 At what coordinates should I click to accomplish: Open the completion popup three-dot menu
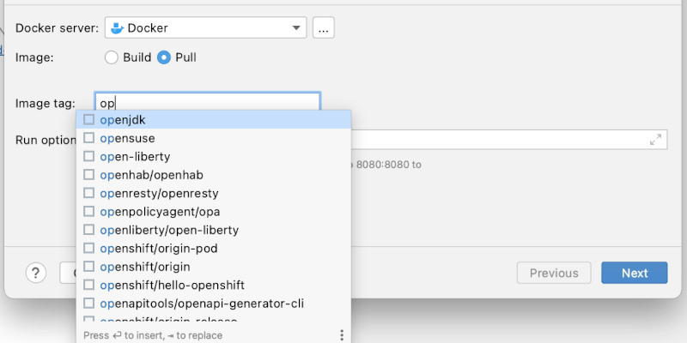[x=341, y=335]
